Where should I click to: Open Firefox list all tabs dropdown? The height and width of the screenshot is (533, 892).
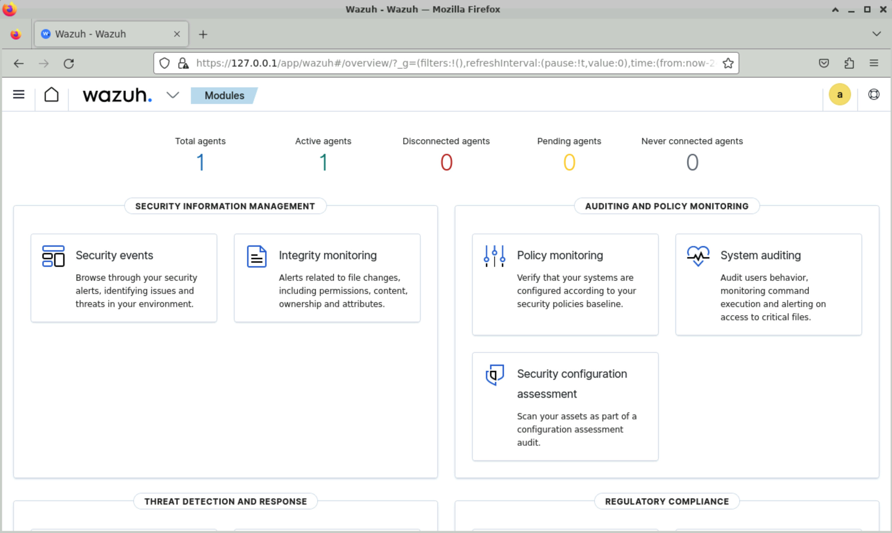click(x=876, y=34)
